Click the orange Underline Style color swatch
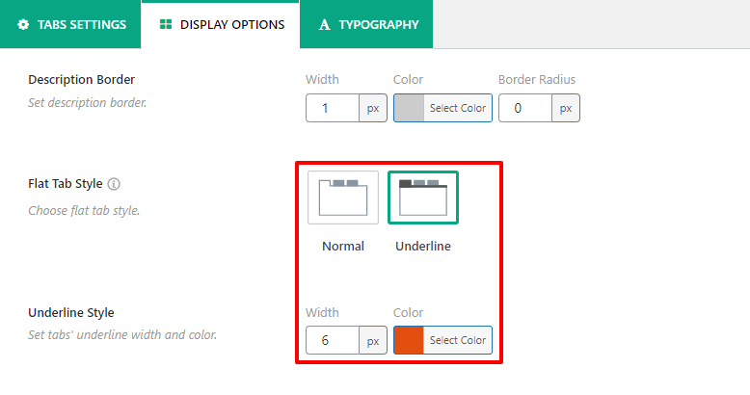 point(409,340)
